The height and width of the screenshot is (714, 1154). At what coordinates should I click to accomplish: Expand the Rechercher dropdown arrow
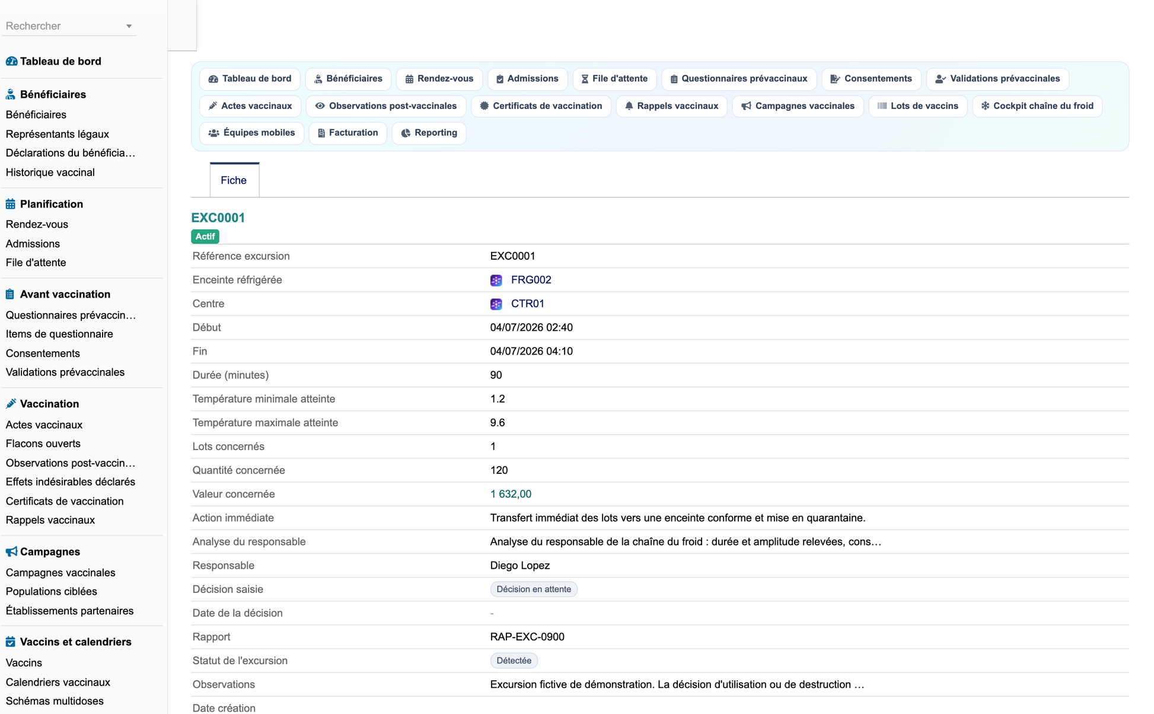(129, 26)
